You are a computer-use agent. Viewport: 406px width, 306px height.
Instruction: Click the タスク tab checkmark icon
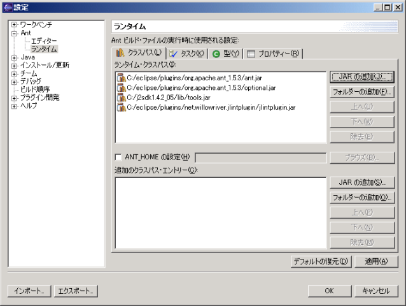tap(174, 54)
